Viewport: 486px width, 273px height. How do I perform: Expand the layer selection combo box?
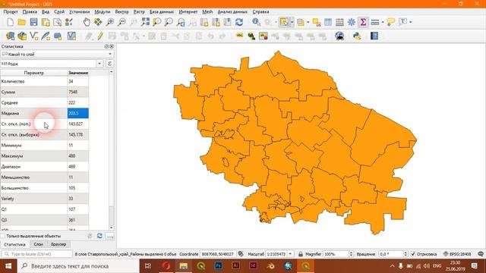point(57,54)
